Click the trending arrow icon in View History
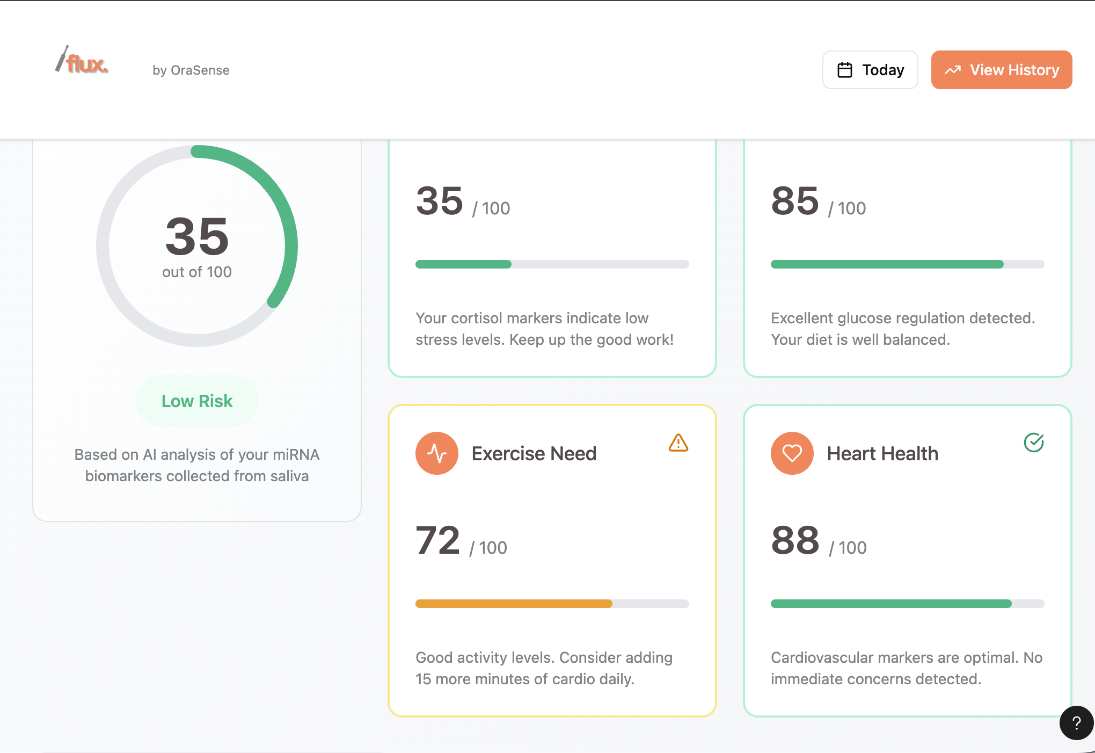Viewport: 1095px width, 753px height. (953, 69)
